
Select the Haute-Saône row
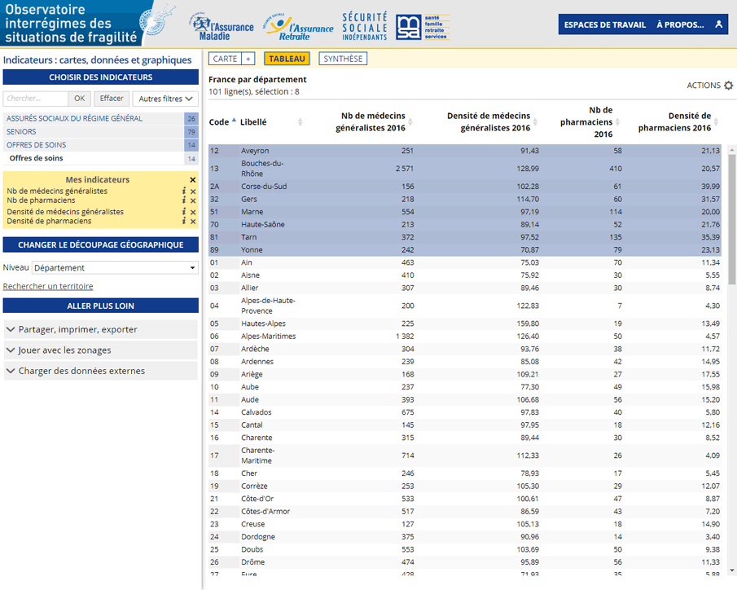[x=465, y=224]
